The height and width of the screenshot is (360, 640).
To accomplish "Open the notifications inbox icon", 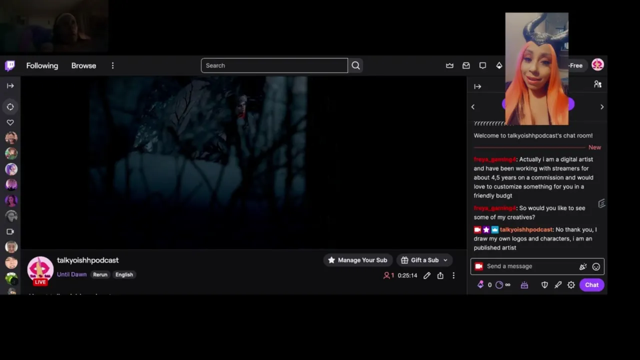I will (466, 65).
